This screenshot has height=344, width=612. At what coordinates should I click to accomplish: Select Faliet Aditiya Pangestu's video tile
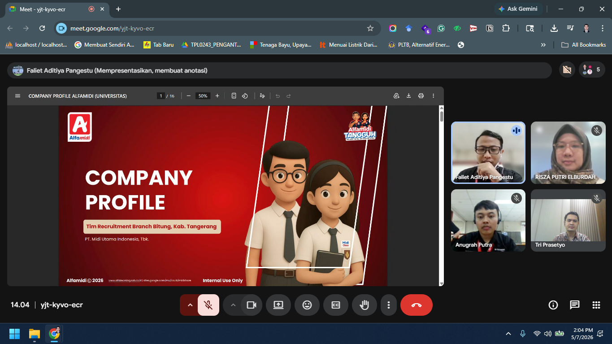[x=488, y=152]
